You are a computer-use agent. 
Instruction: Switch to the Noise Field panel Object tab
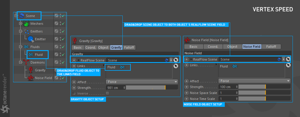pos(233,47)
